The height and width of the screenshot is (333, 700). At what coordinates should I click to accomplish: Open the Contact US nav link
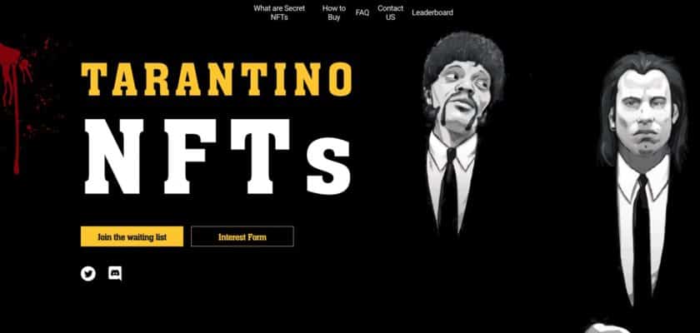(390, 13)
